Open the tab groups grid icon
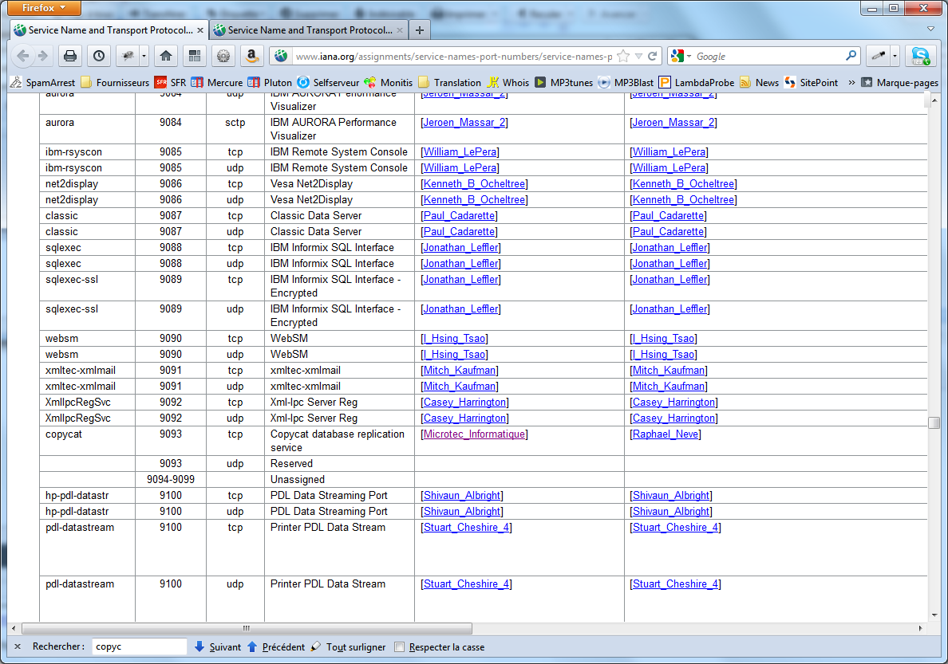 click(x=195, y=56)
